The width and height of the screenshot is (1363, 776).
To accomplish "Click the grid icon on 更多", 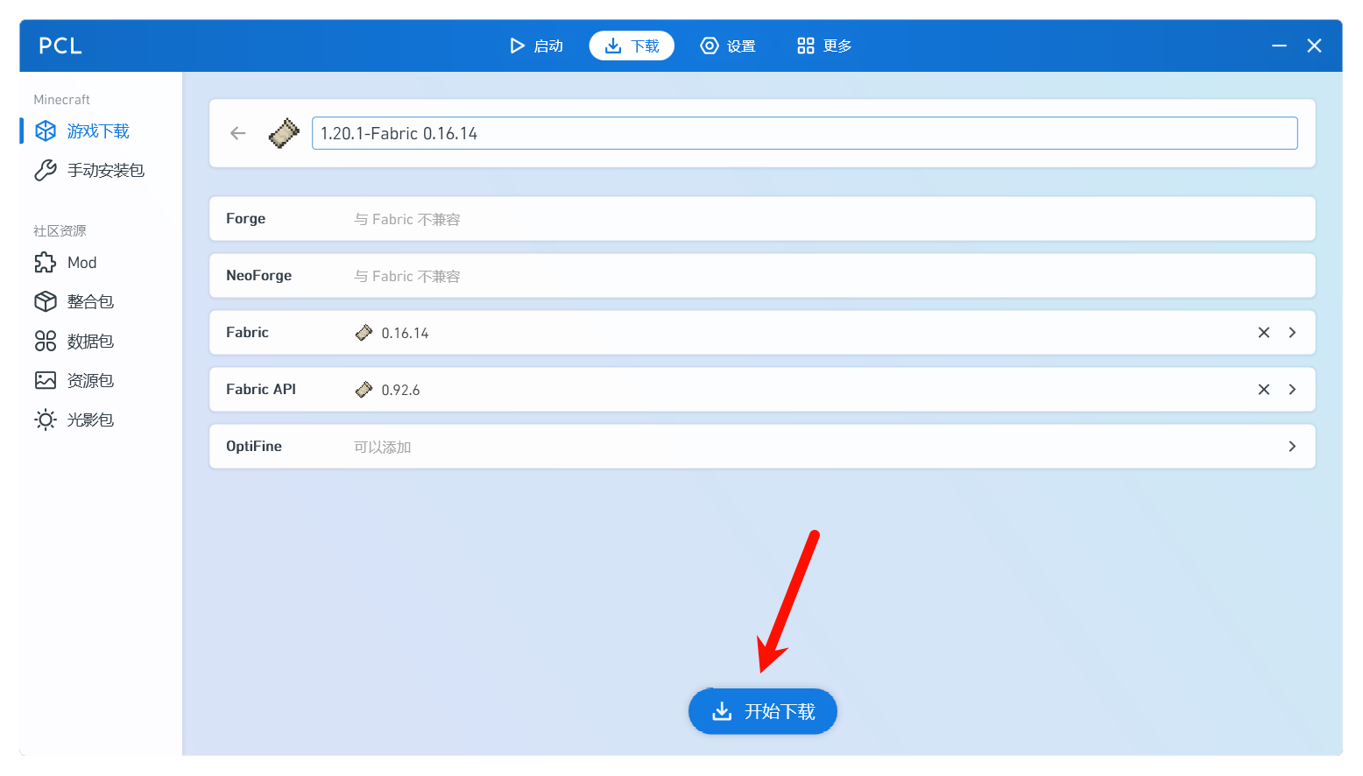I will pos(806,46).
